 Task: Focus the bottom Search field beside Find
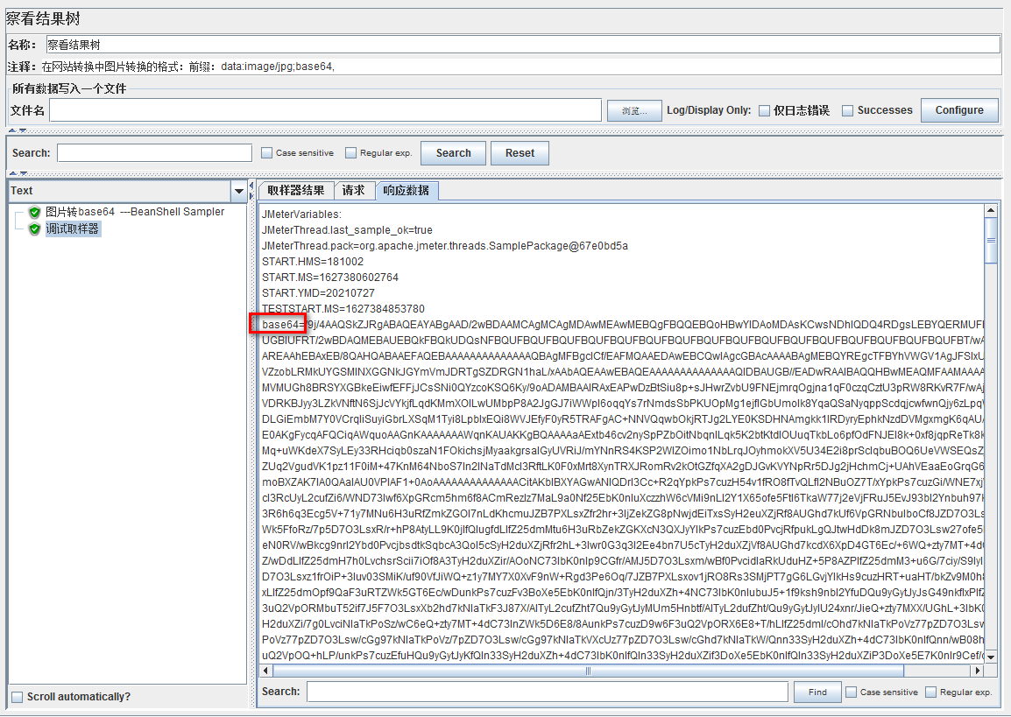click(548, 692)
